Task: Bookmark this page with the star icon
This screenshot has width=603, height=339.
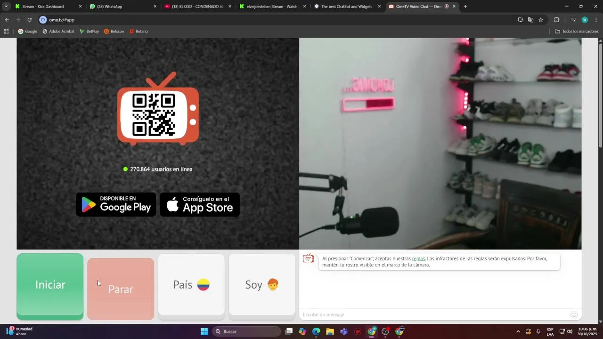Action: click(x=541, y=20)
